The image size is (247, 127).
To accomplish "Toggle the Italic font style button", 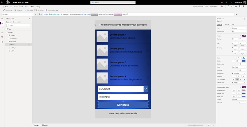I will 234,76.
